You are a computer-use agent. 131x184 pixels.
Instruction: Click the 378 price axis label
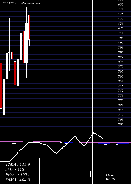coord(121,62)
